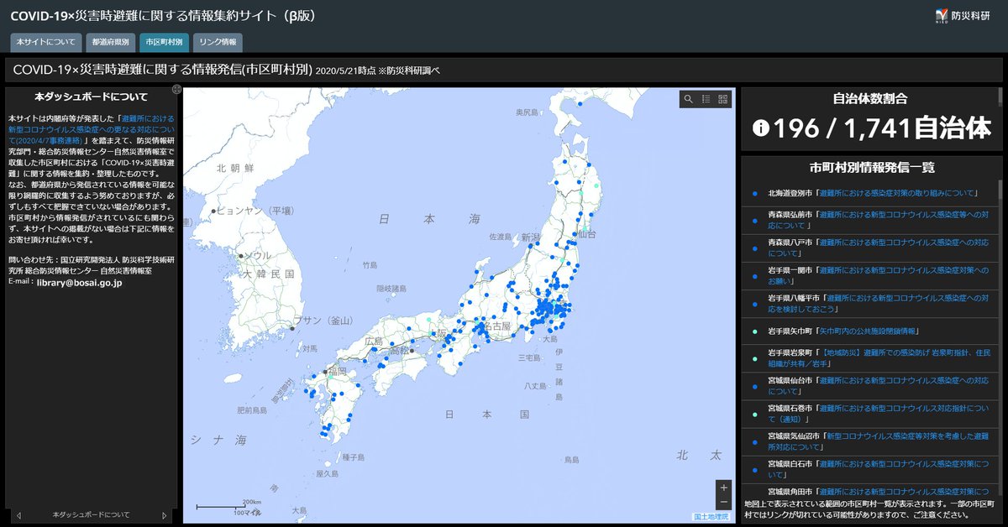Image resolution: width=1008 pixels, height=527 pixels.
Task: Expand the left panel via corner icon
Action: tap(176, 89)
